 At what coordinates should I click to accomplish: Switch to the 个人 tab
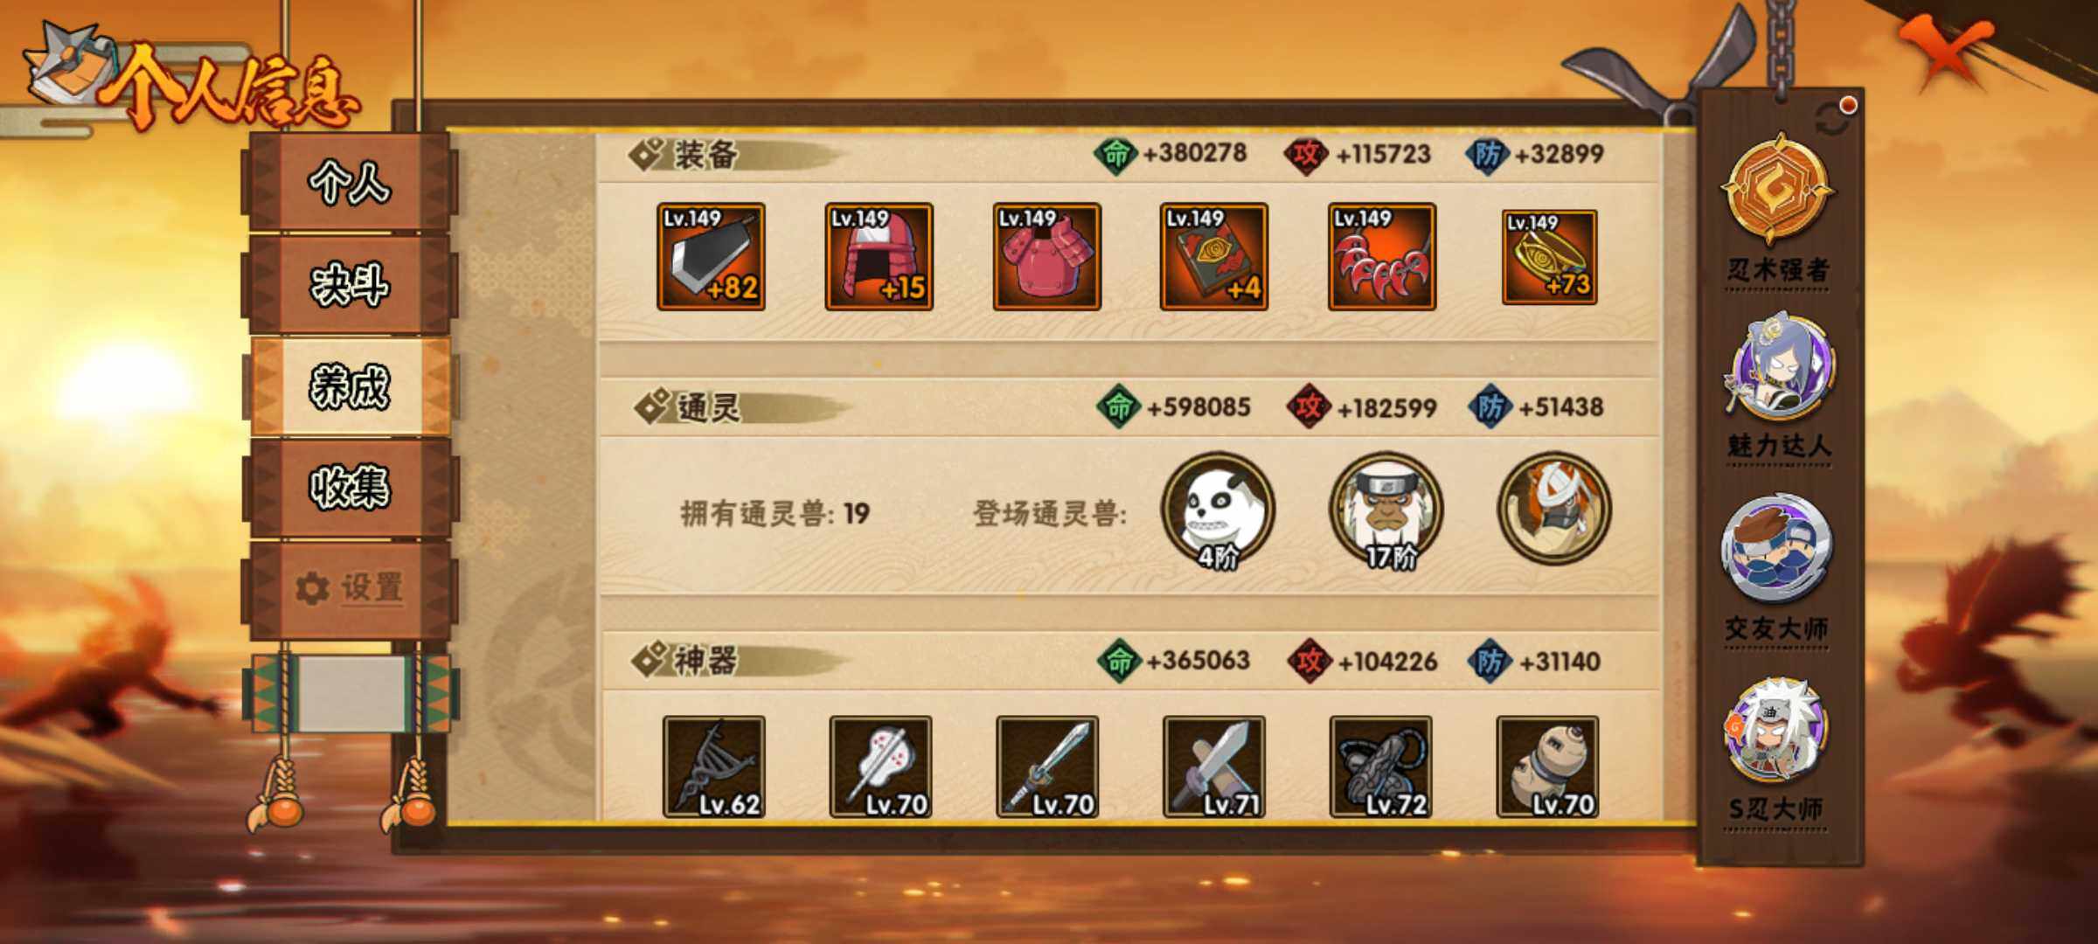pos(350,183)
